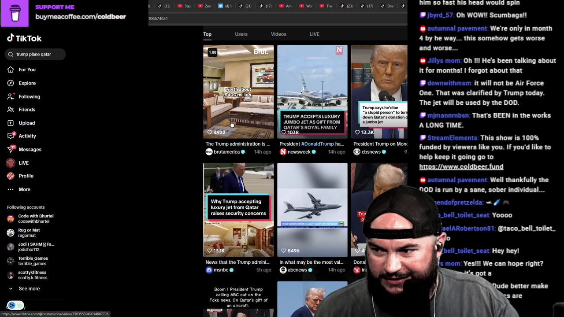This screenshot has height=317, width=564.
Task: Open Boom President Trump calling ABC video
Action: [x=238, y=299]
